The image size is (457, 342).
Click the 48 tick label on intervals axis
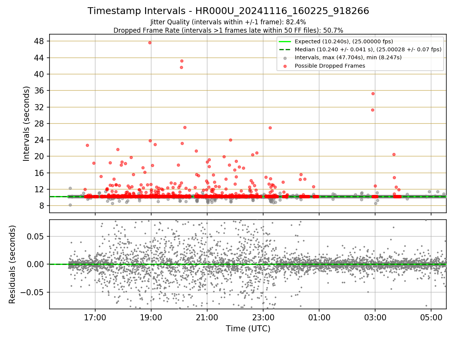click(39, 41)
